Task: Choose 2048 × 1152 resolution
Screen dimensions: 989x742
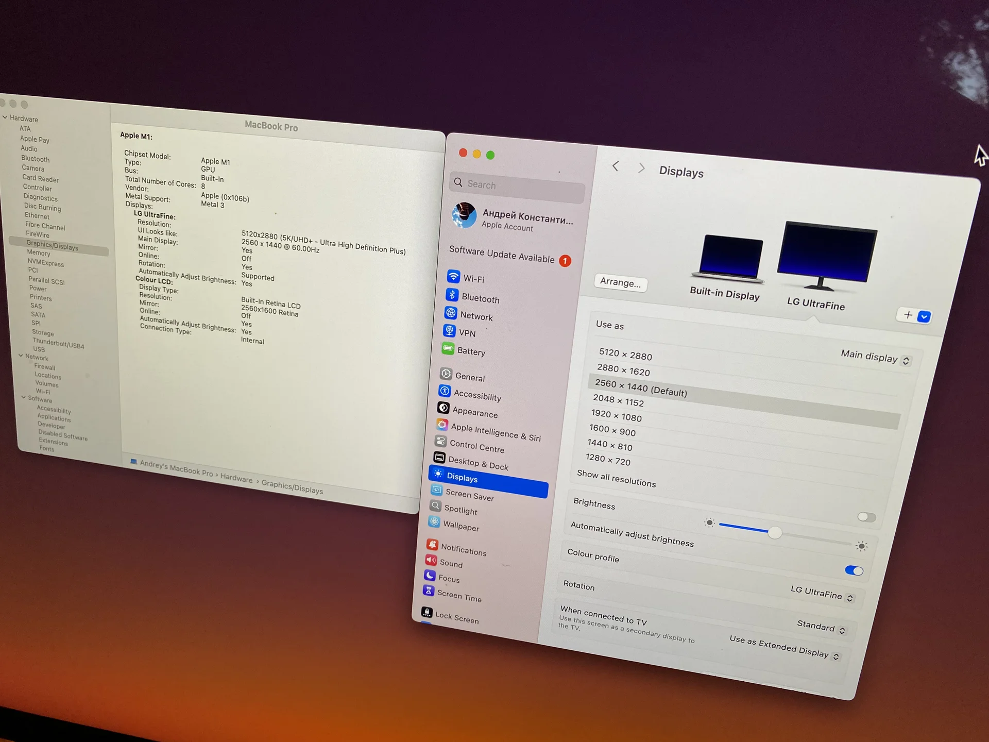Action: [618, 400]
